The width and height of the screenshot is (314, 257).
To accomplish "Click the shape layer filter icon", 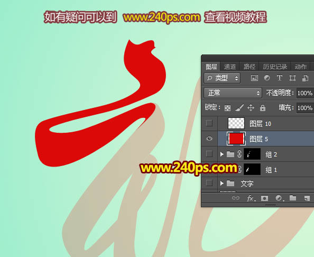I will (292, 78).
